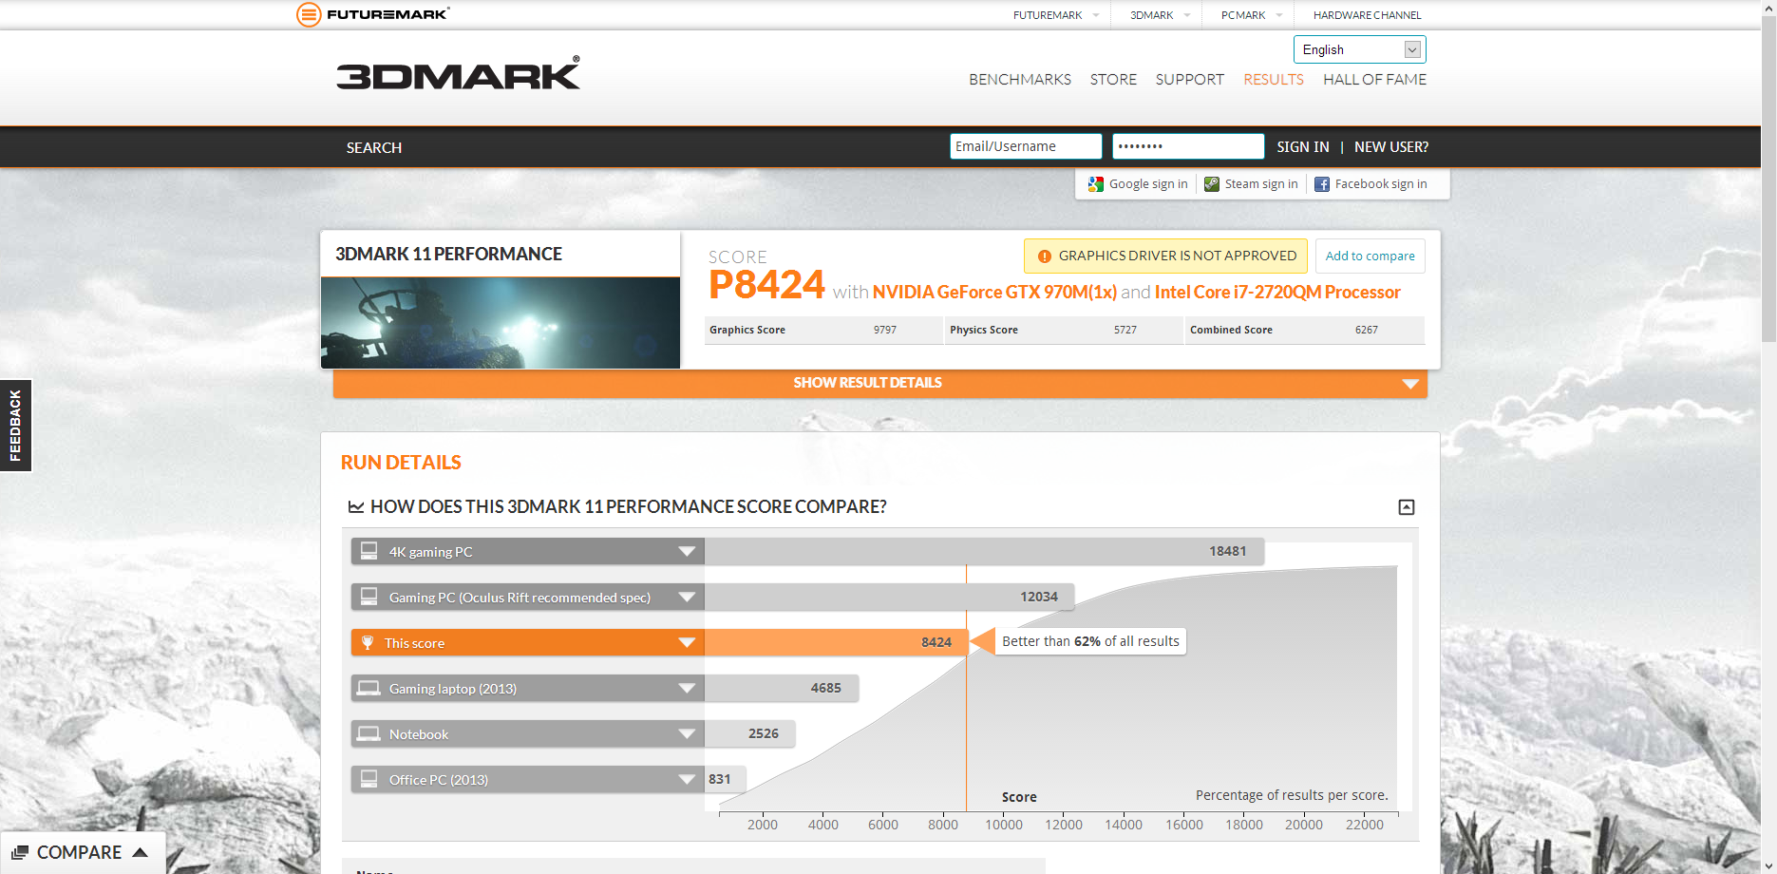Click the Facebook sign in link text
Screen dimensions: 1777x874
pos(1381,184)
